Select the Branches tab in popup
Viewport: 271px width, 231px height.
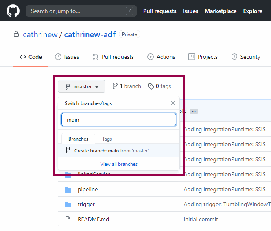pos(78,139)
